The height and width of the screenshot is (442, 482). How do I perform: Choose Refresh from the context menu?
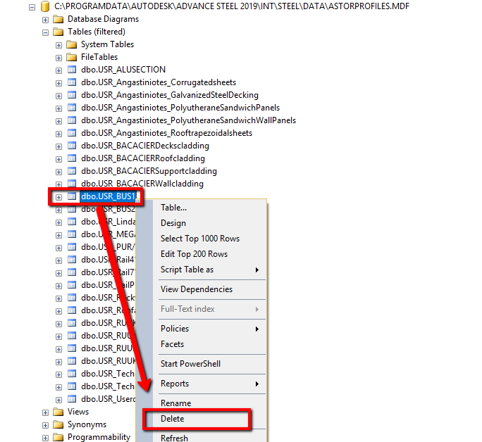click(209, 438)
